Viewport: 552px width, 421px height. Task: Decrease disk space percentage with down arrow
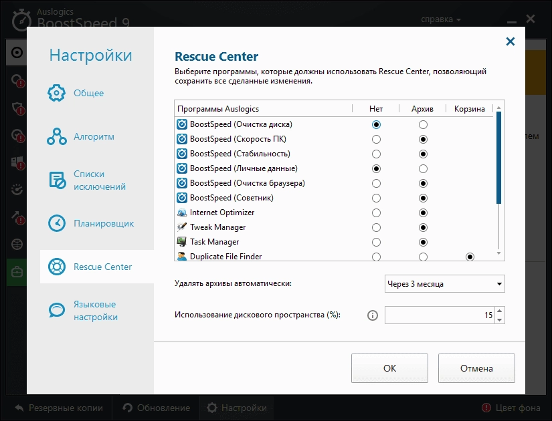point(500,319)
